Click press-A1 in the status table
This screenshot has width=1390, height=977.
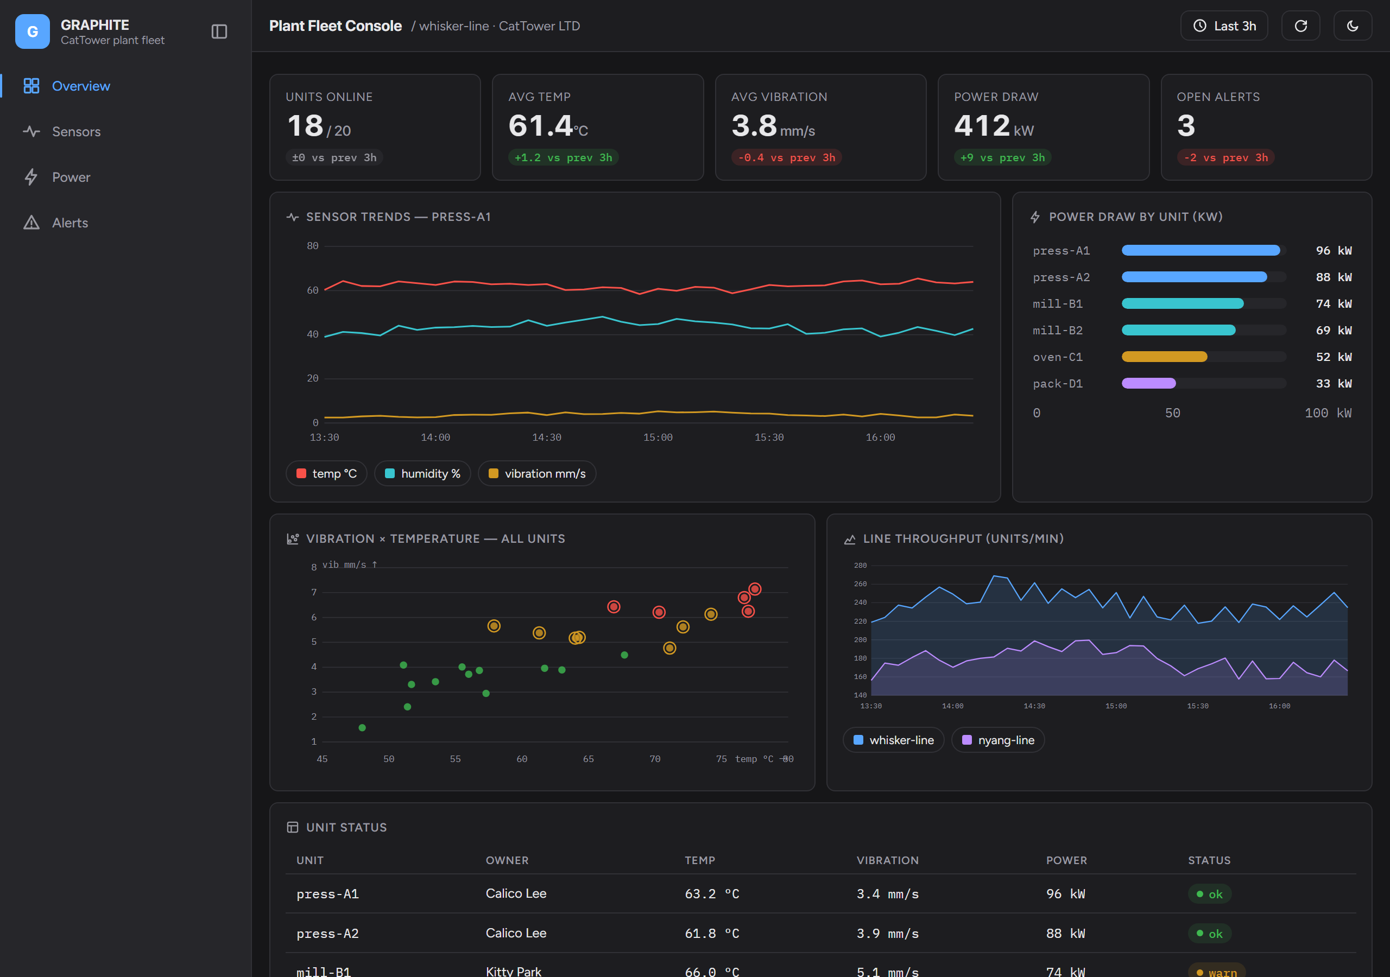(x=327, y=894)
